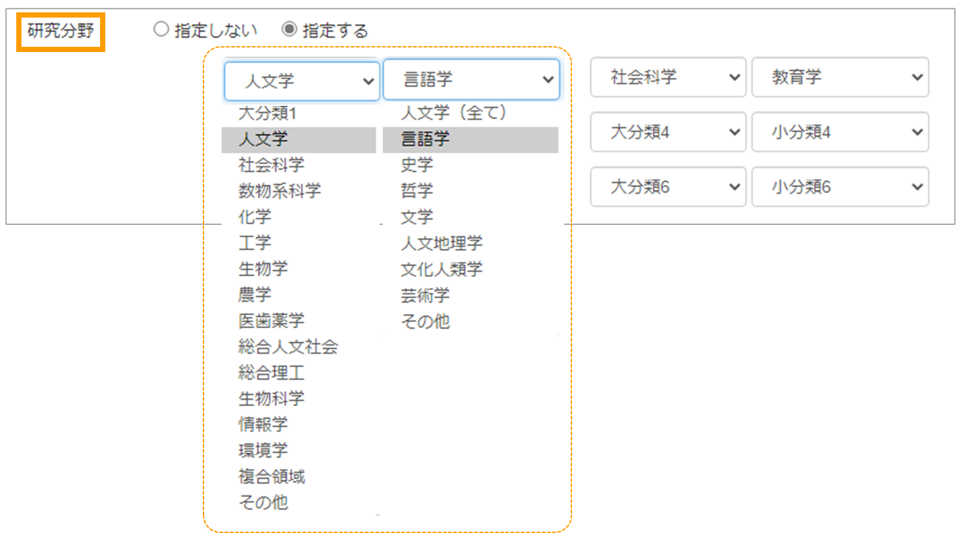Open the 言語学 subcategory dropdown

tap(471, 79)
